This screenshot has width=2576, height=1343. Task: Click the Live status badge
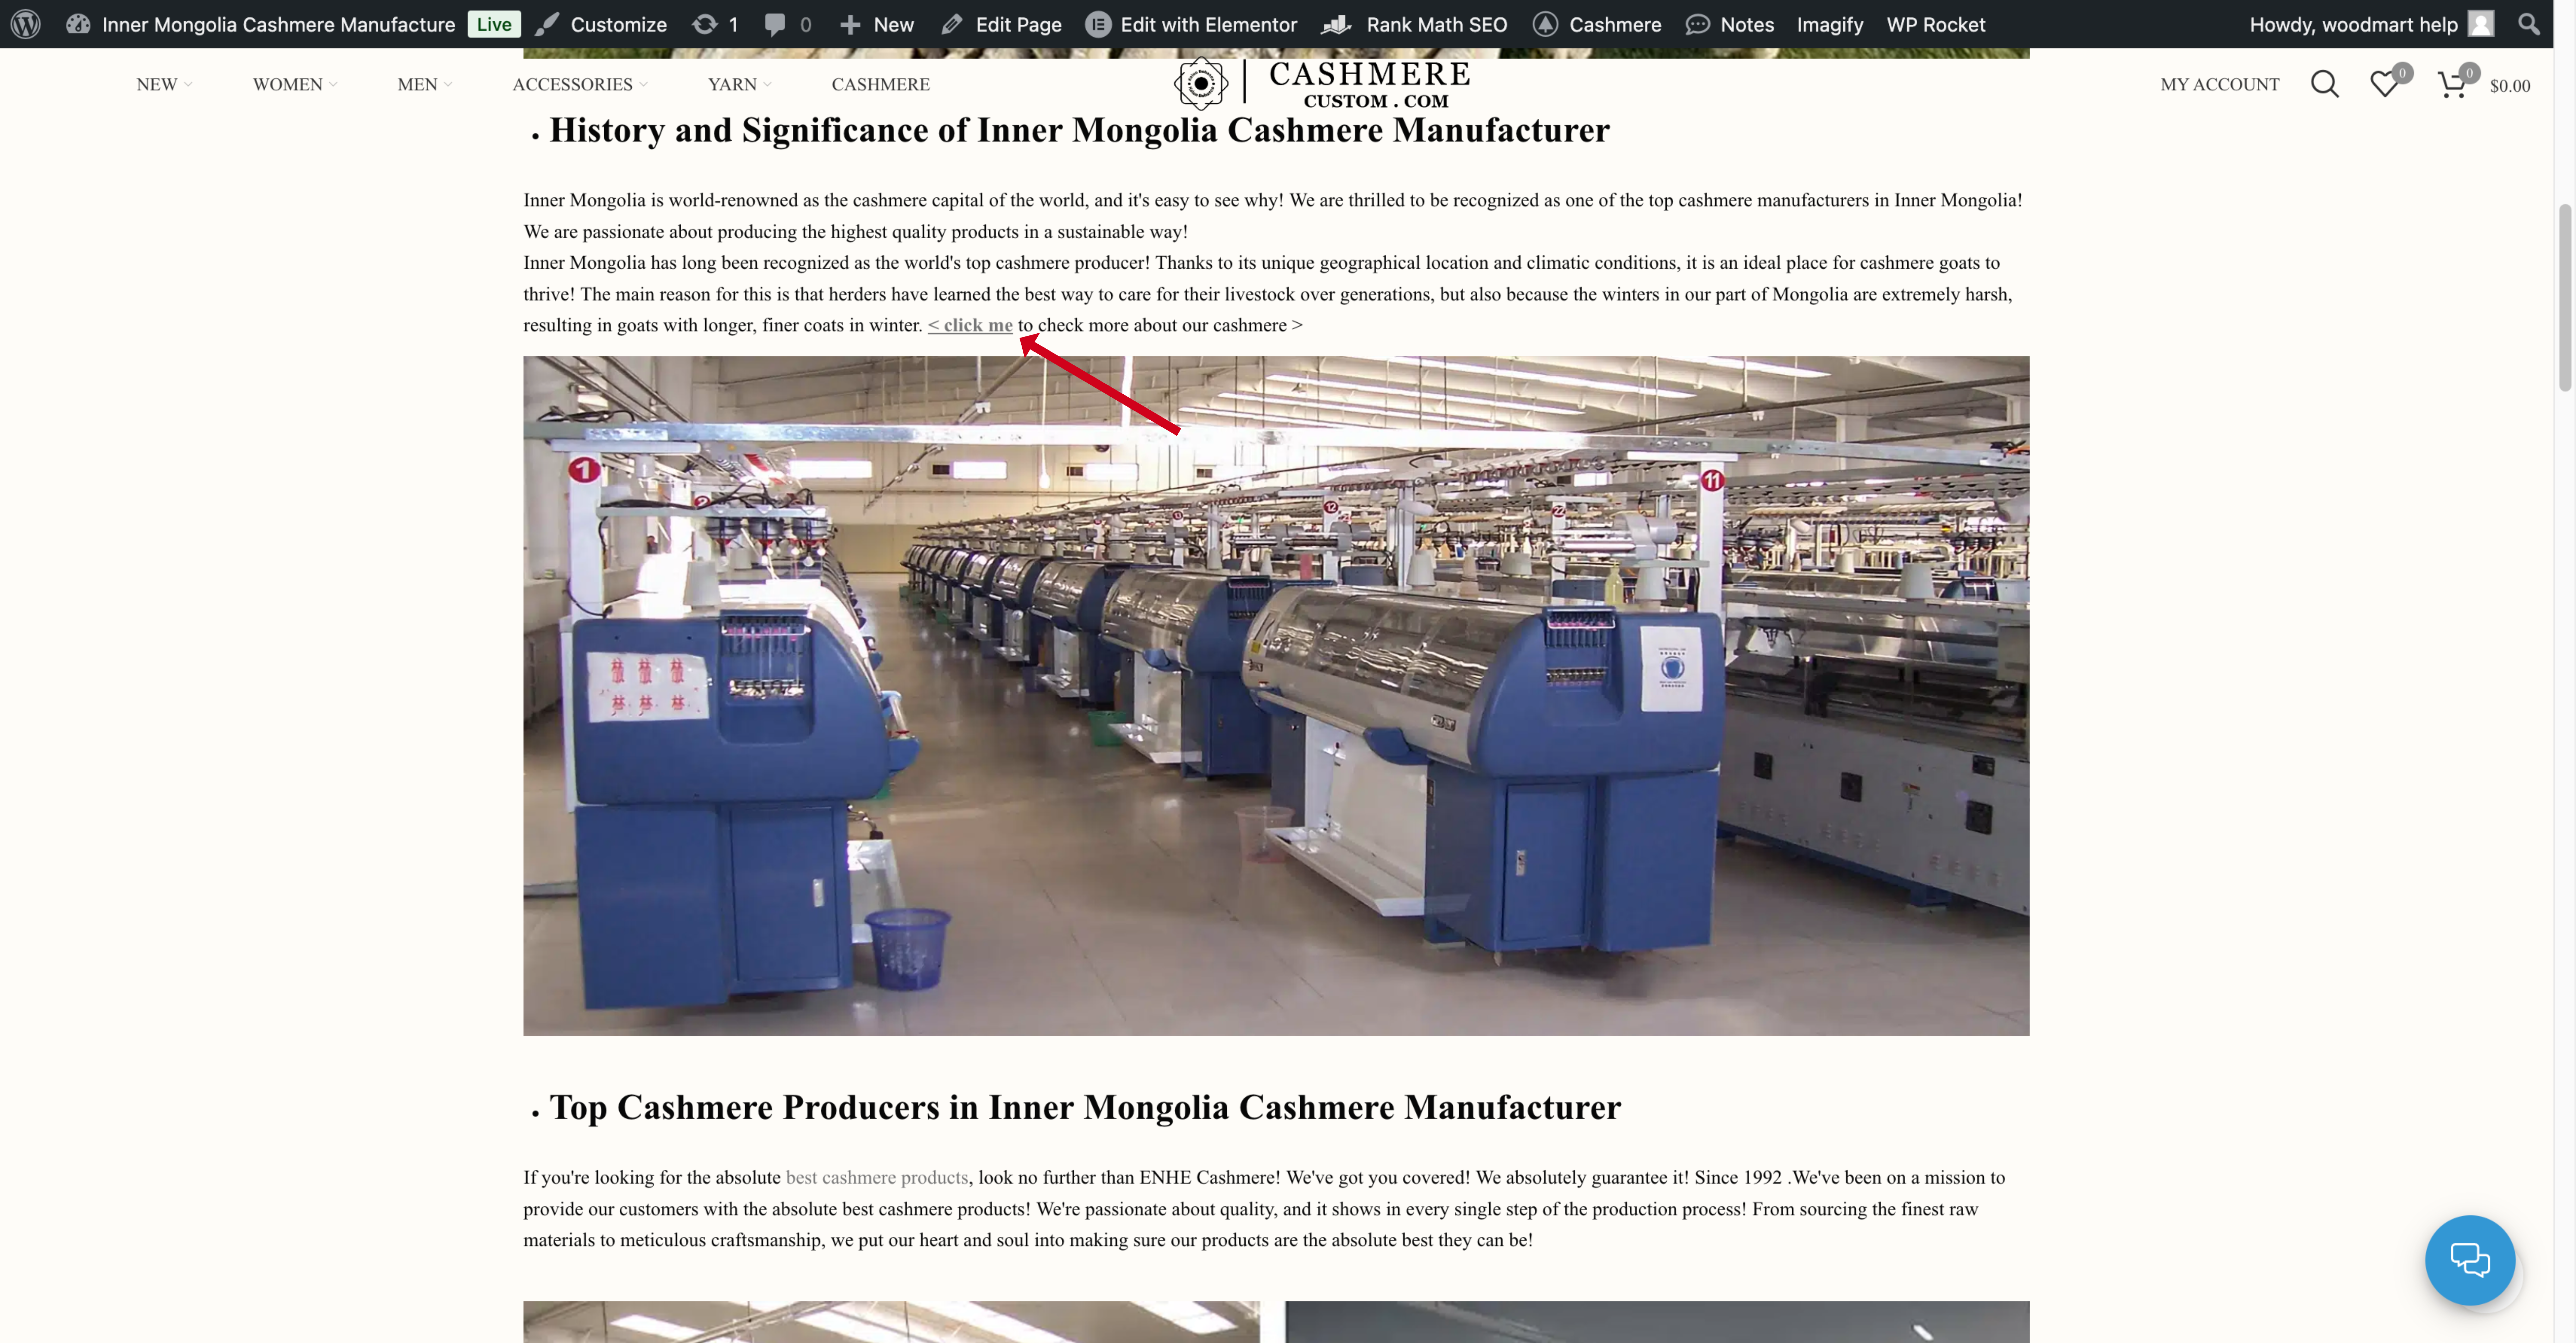[x=494, y=24]
